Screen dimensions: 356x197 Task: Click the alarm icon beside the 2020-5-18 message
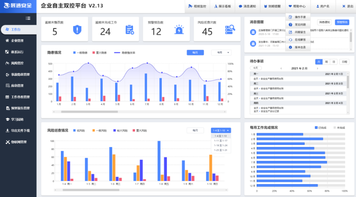coord(253,32)
